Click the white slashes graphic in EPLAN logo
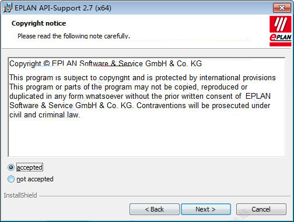294x222 pixels. (x=281, y=24)
